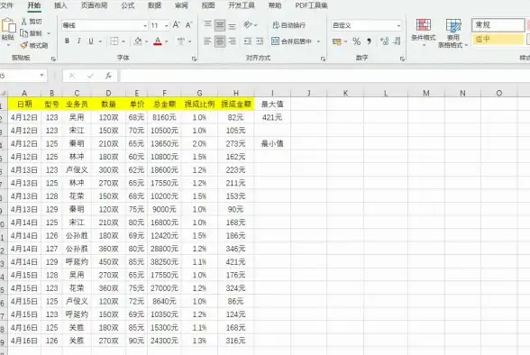Open number format combo box (自定义)
Image resolution: width=530 pixels, height=355 pixels.
coord(366,25)
